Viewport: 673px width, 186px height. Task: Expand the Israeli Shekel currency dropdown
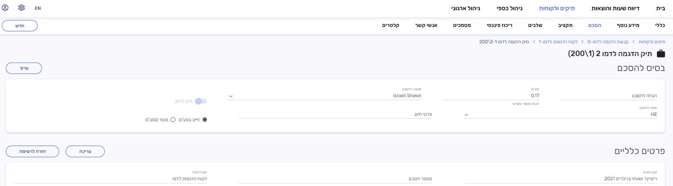[x=231, y=96]
